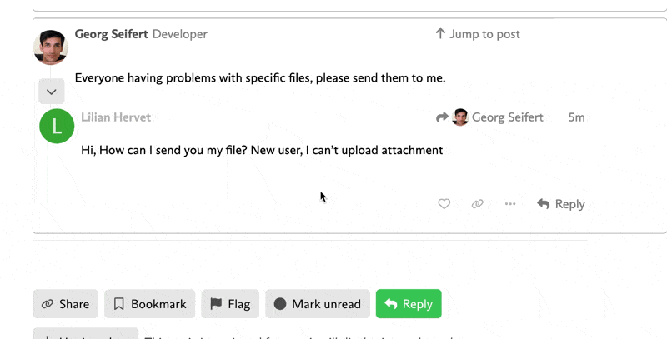Copy link to post via chain icon

(477, 204)
